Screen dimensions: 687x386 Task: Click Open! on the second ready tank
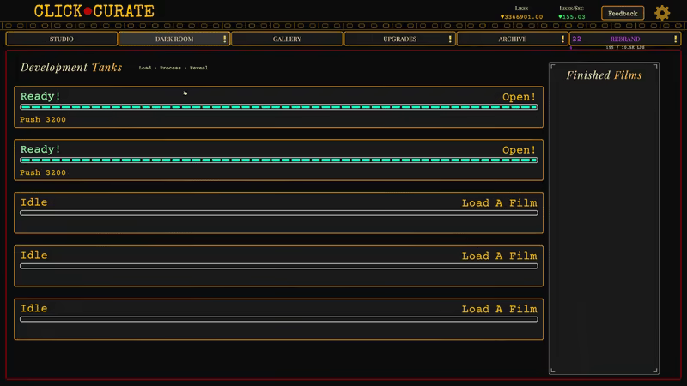pos(519,149)
